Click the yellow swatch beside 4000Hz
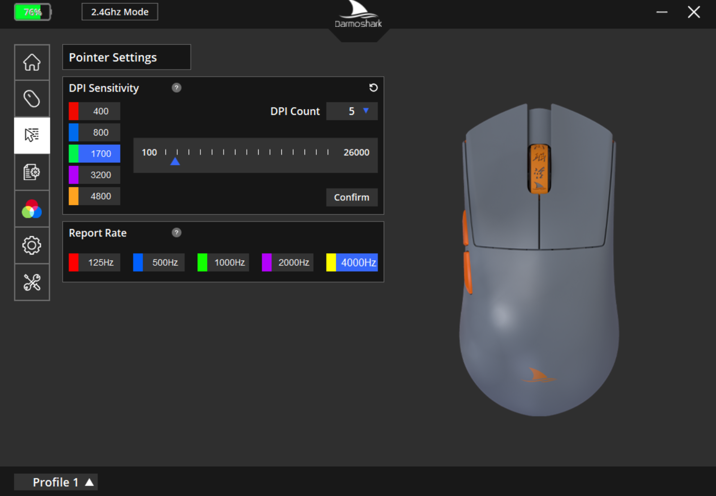The image size is (716, 496). [331, 263]
